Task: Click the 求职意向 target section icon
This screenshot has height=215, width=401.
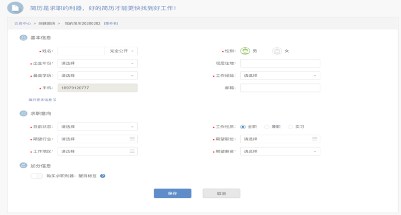Action: click(23, 113)
